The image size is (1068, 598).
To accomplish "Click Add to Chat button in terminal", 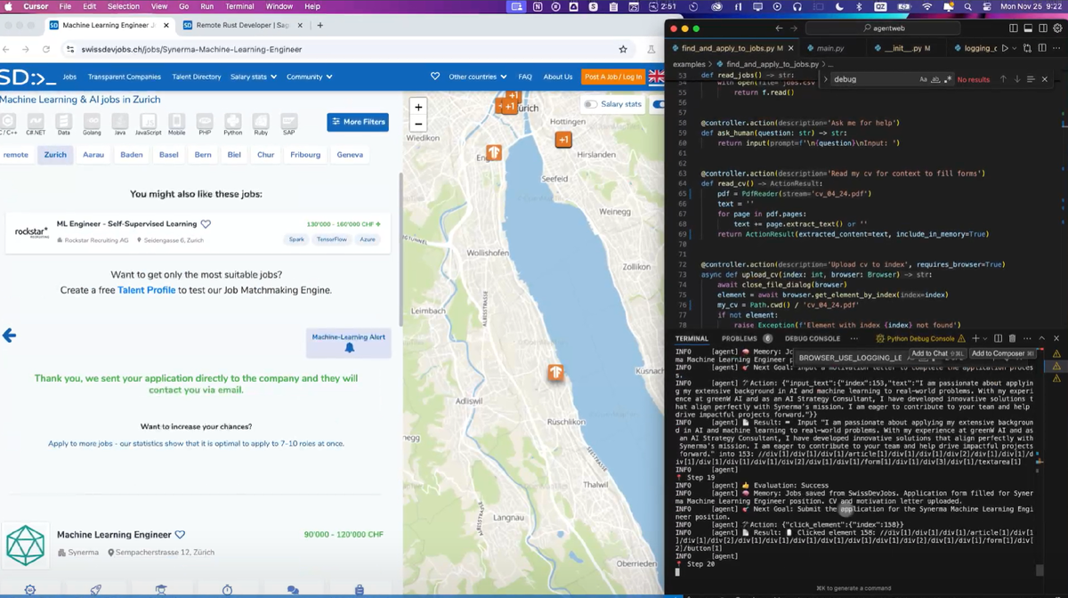I will [x=936, y=353].
